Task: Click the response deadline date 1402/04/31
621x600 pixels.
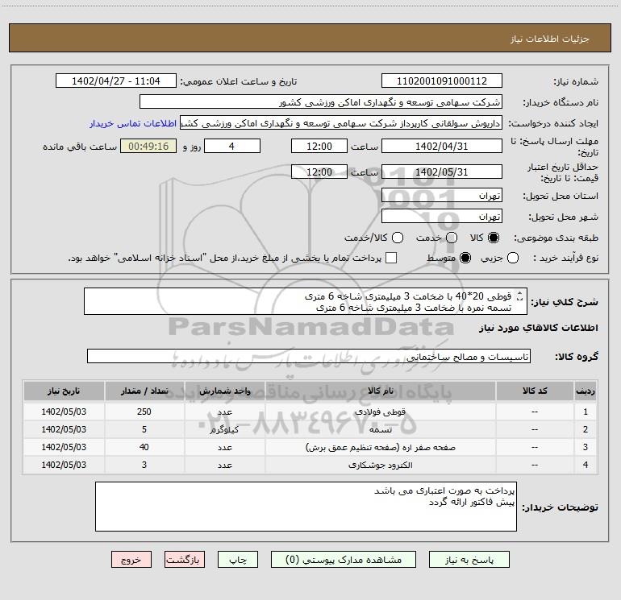Action: pos(442,146)
